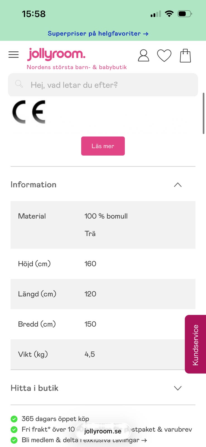Click the pink Läs mer button

[x=103, y=146]
